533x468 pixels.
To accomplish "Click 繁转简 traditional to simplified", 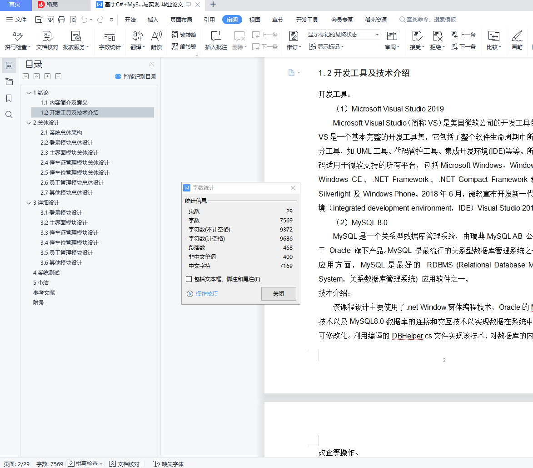I will click(x=184, y=35).
